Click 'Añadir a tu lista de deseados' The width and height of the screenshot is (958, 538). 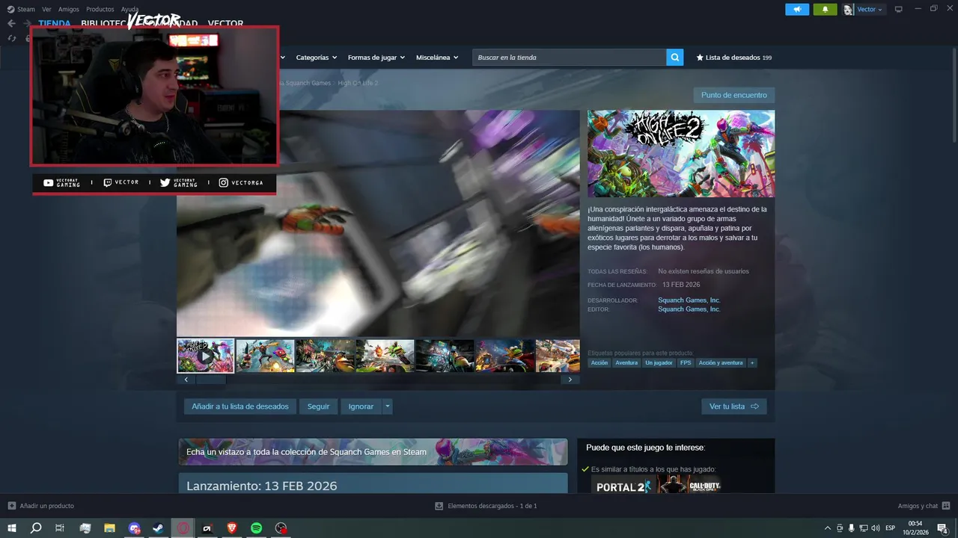[x=240, y=406]
